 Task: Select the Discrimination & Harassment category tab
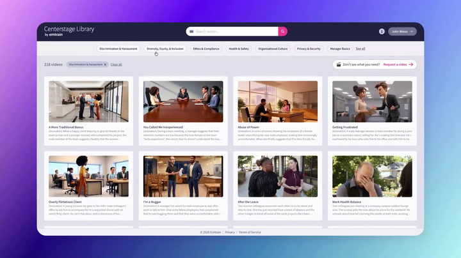118,49
